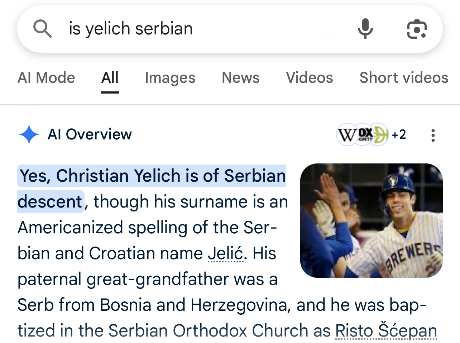Click the Risto Šćepan link
Image resolution: width=460 pixels, height=343 pixels.
(x=386, y=331)
